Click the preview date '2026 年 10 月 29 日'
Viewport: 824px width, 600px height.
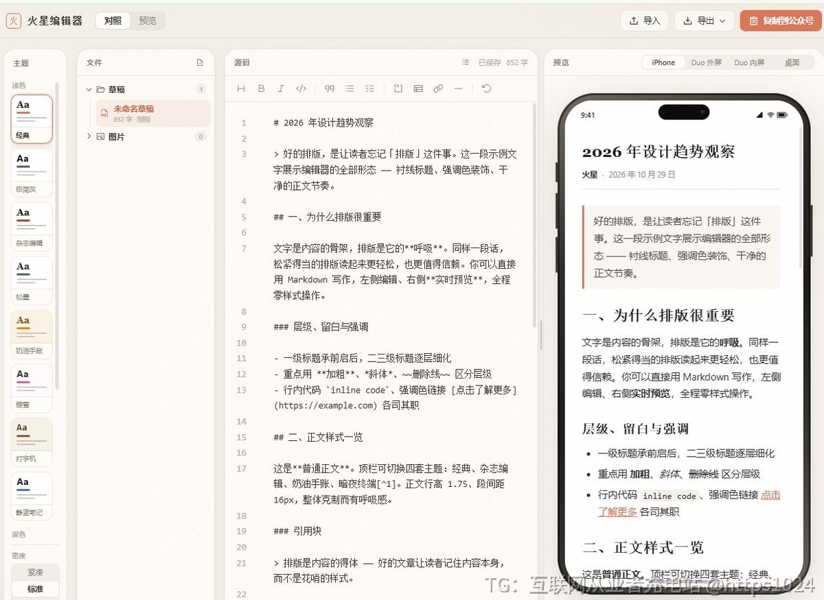point(642,175)
